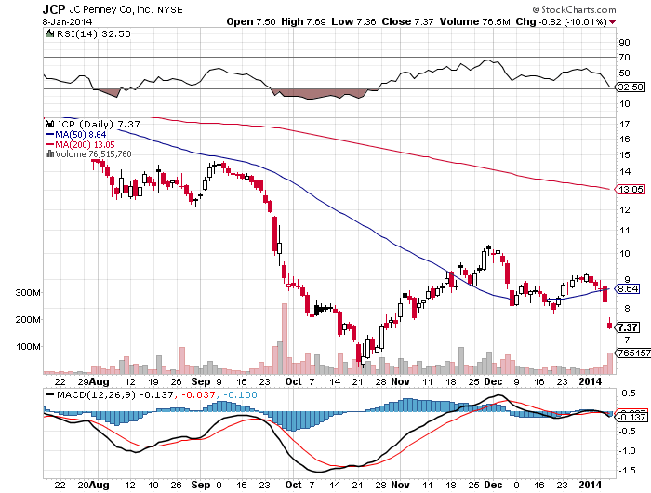Image resolution: width=651 pixels, height=493 pixels.
Task: Click the red MA(200) legend line
Action: (x=49, y=144)
